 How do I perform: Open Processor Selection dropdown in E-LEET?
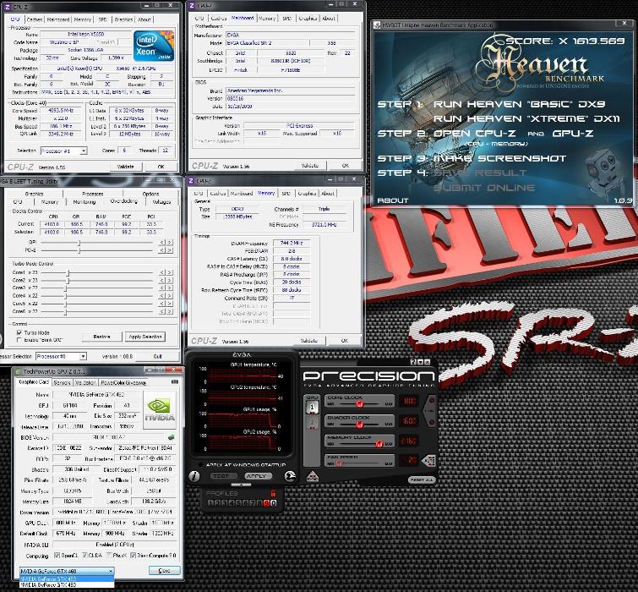point(61,356)
